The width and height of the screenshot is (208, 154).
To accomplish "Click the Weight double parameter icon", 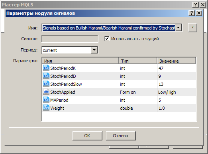I will click(46, 108).
